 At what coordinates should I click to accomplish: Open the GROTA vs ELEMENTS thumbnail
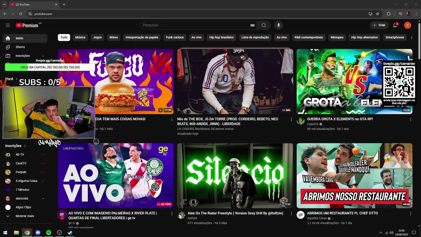coord(355,82)
